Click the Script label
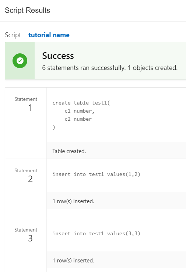 (13, 35)
